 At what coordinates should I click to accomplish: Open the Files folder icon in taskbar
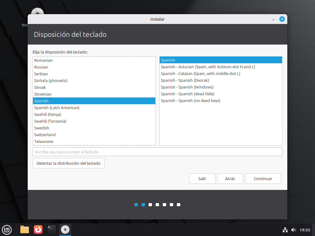click(25, 230)
